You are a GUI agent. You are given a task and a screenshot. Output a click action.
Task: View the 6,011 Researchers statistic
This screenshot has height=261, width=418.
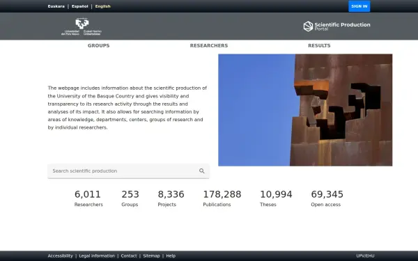88,198
